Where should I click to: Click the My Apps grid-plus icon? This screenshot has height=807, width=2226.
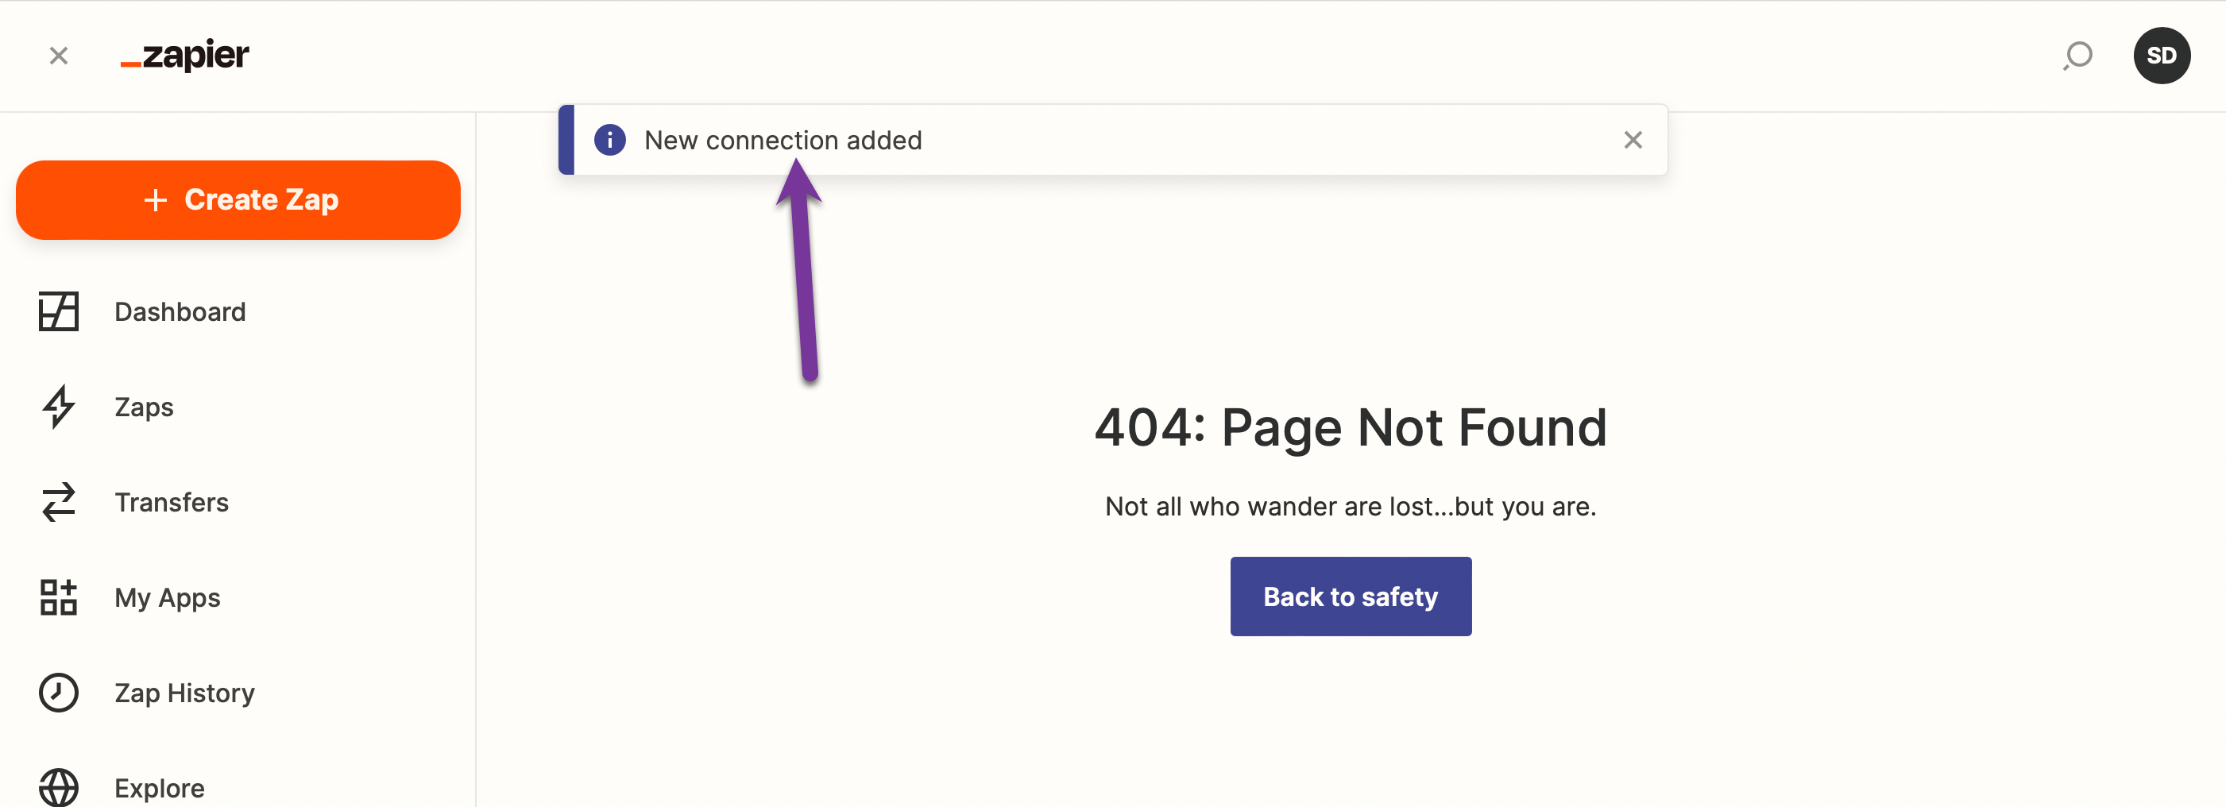point(59,598)
